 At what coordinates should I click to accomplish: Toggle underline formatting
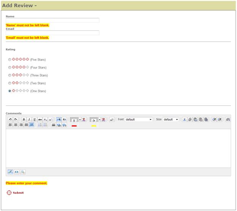point(35,120)
